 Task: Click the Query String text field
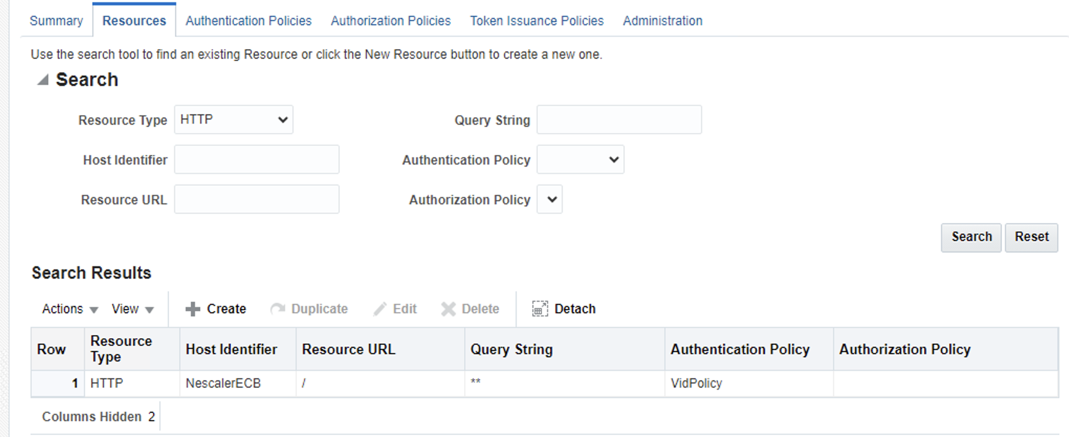tap(619, 120)
